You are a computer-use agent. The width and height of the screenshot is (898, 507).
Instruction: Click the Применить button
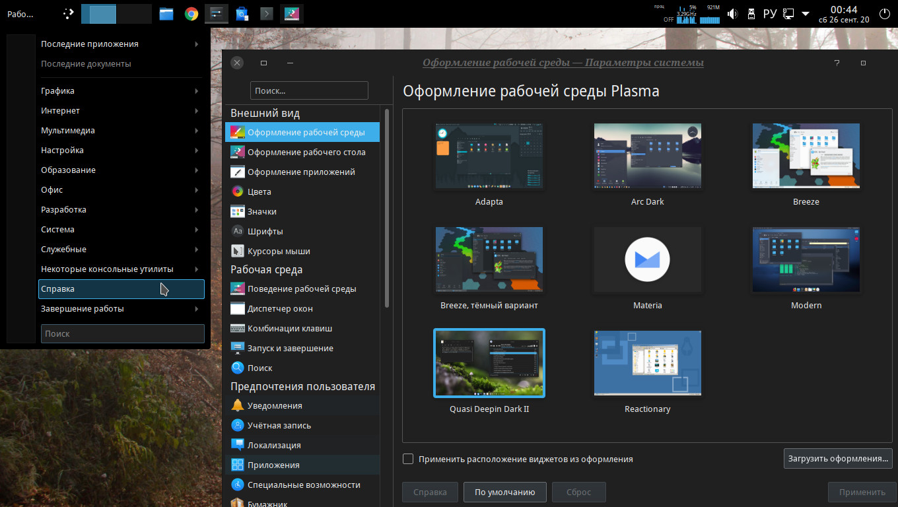tap(862, 492)
